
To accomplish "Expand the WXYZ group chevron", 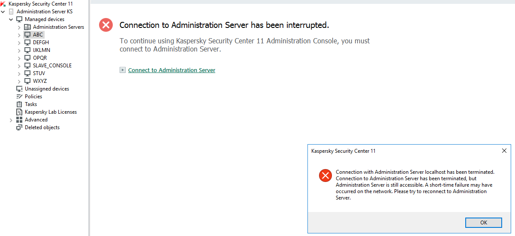I will tap(19, 81).
